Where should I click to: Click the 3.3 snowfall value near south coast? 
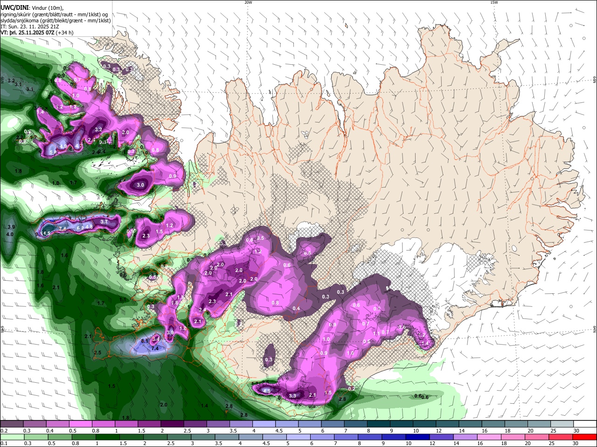(x=292, y=396)
